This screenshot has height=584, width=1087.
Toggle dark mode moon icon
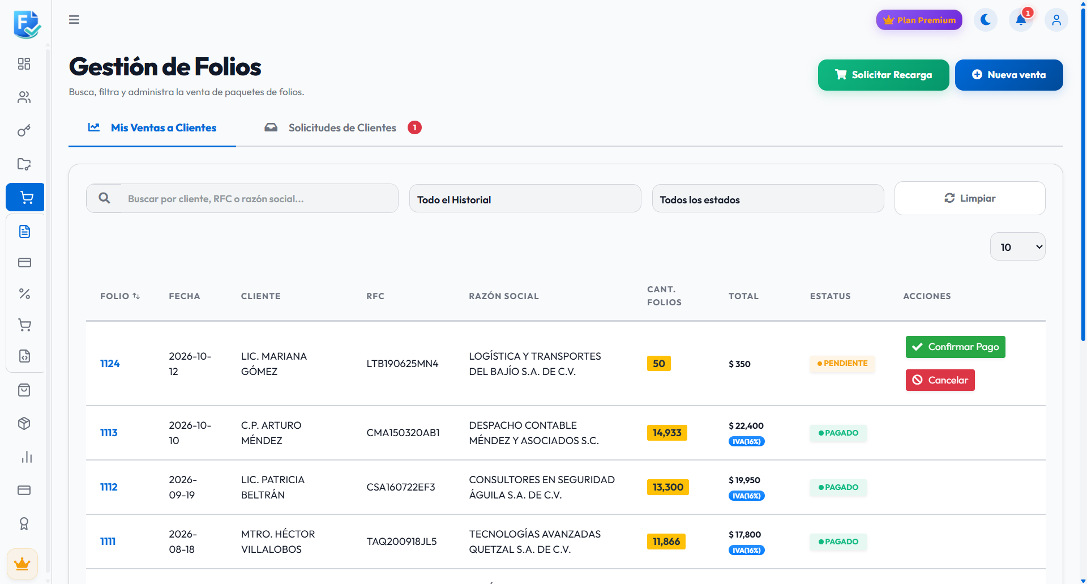986,20
